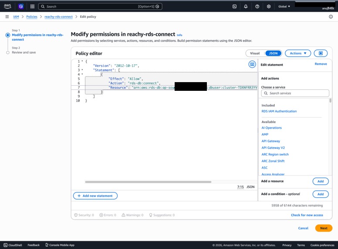Click the editor assistant icon inside code area
Image resolution: width=338 pixels, height=249 pixels.
[x=252, y=64]
